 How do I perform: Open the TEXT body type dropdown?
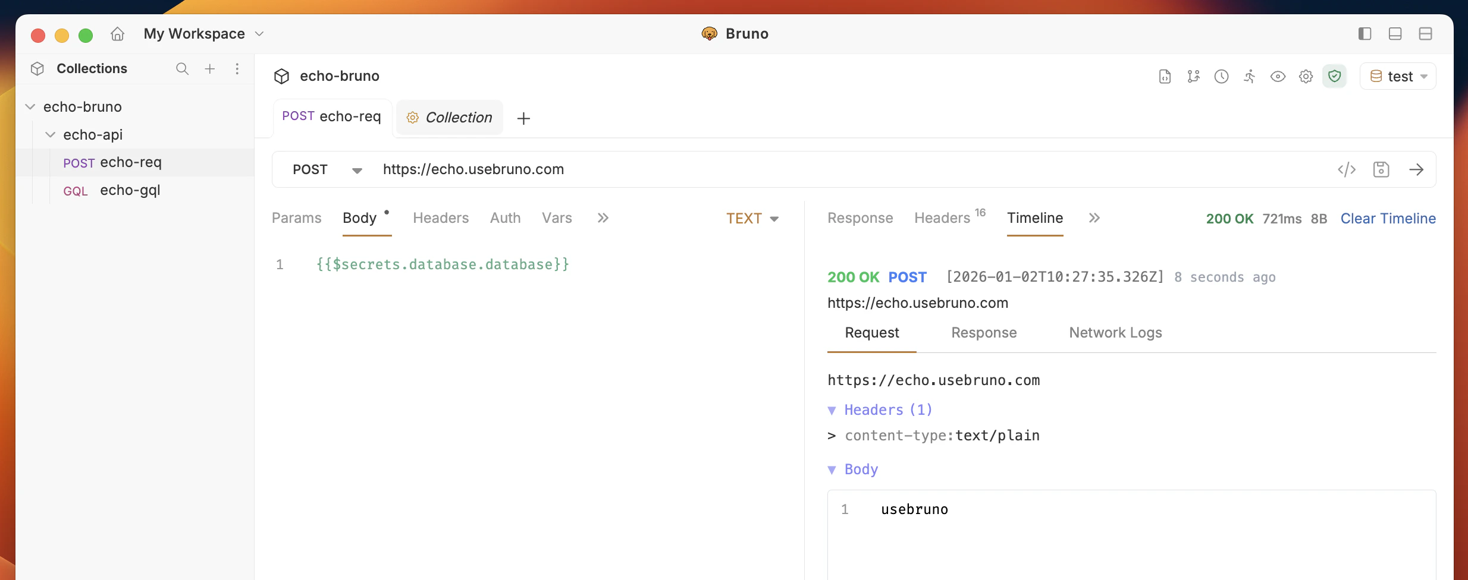(x=752, y=219)
